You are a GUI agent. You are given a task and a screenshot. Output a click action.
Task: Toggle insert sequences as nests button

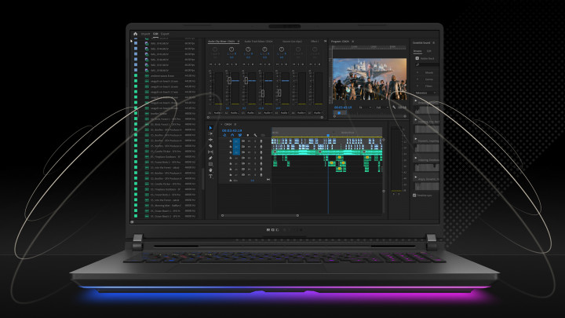point(224,135)
